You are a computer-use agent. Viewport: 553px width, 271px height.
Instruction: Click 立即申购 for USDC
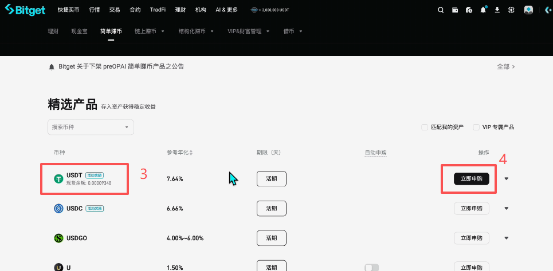pos(472,208)
